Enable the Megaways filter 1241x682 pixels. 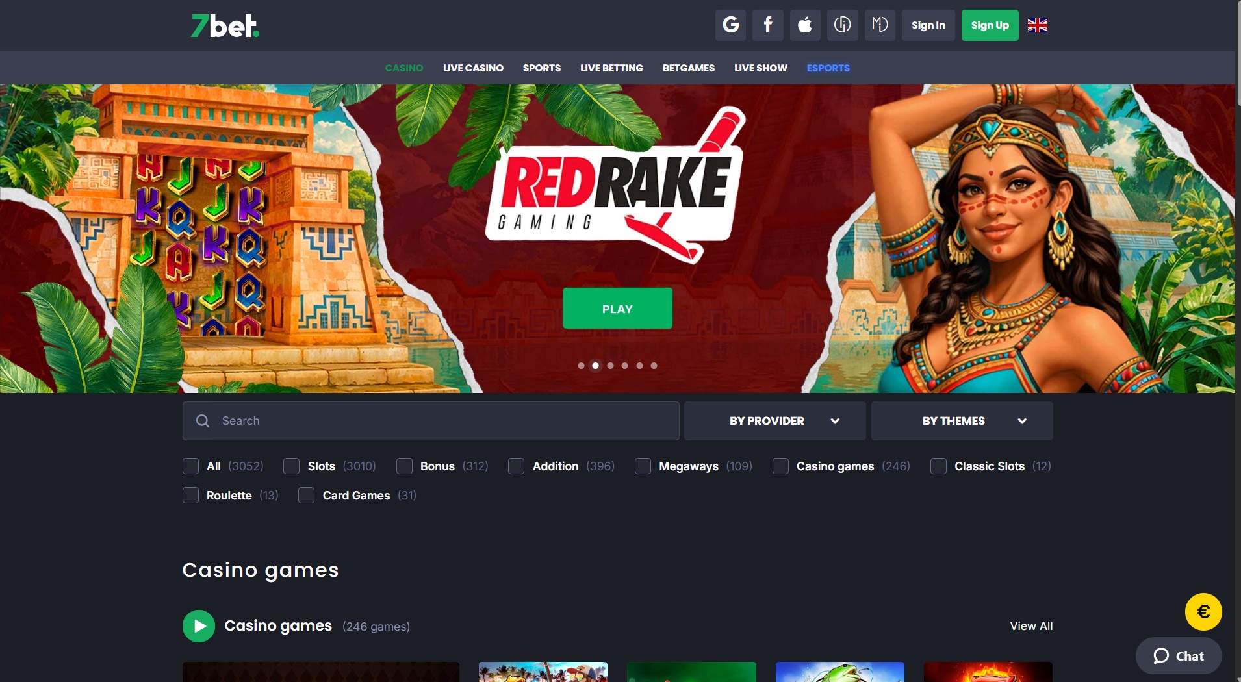pyautogui.click(x=643, y=466)
